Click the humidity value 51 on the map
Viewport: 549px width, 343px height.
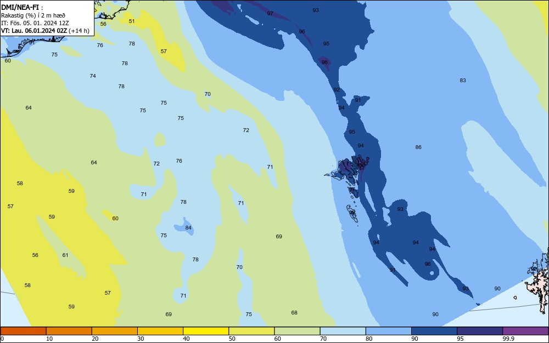tap(132, 21)
